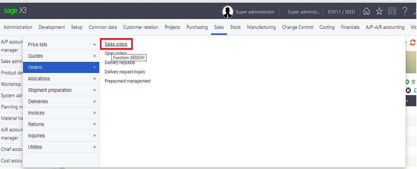Open the Sales orders link

click(116, 44)
